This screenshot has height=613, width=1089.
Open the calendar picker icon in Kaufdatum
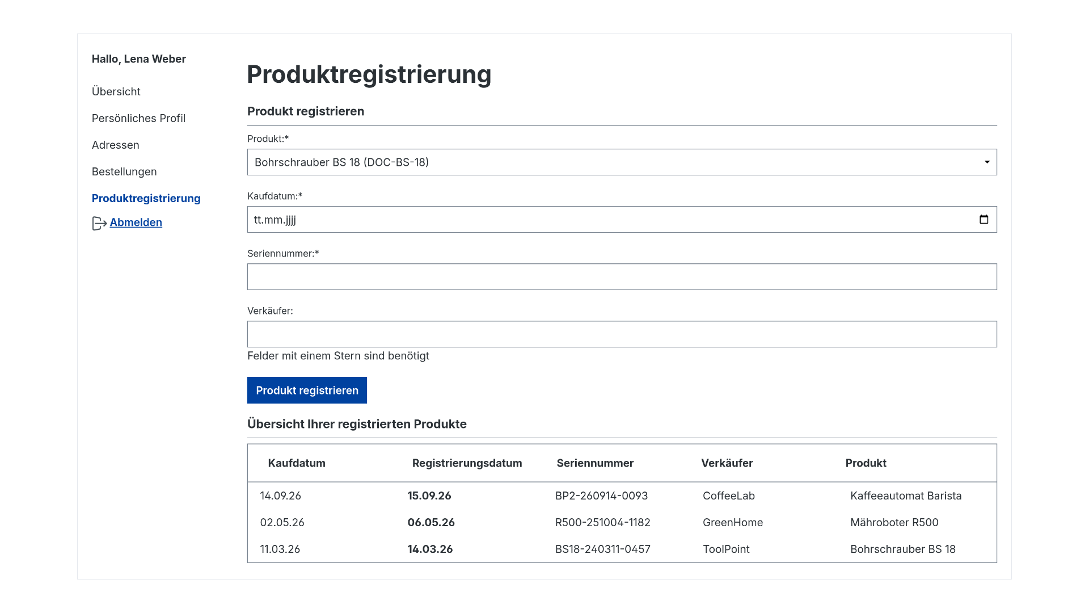(984, 220)
